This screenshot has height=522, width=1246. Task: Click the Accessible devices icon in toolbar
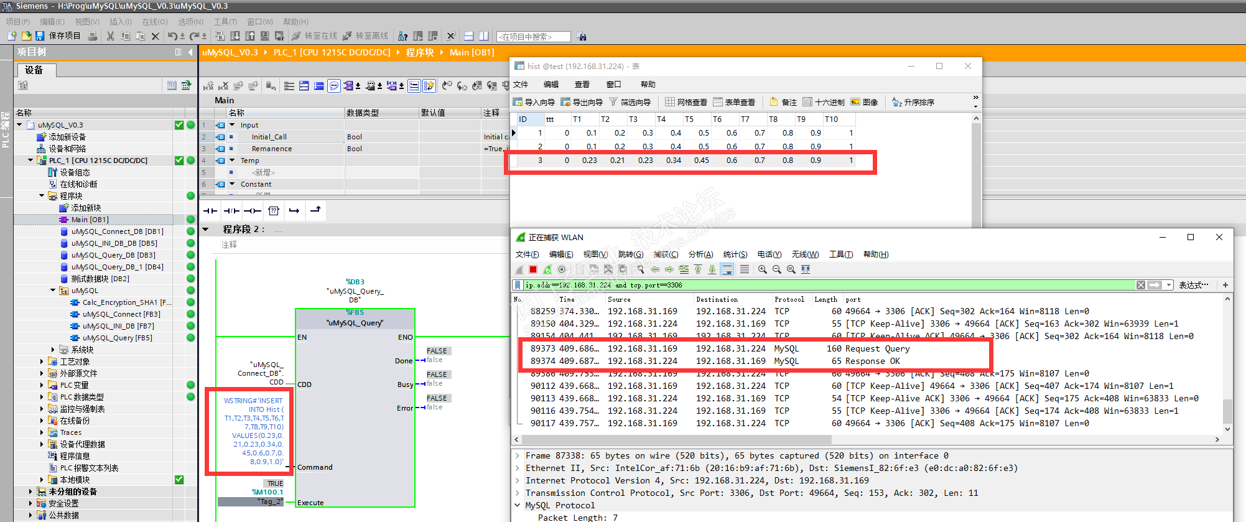coord(402,36)
